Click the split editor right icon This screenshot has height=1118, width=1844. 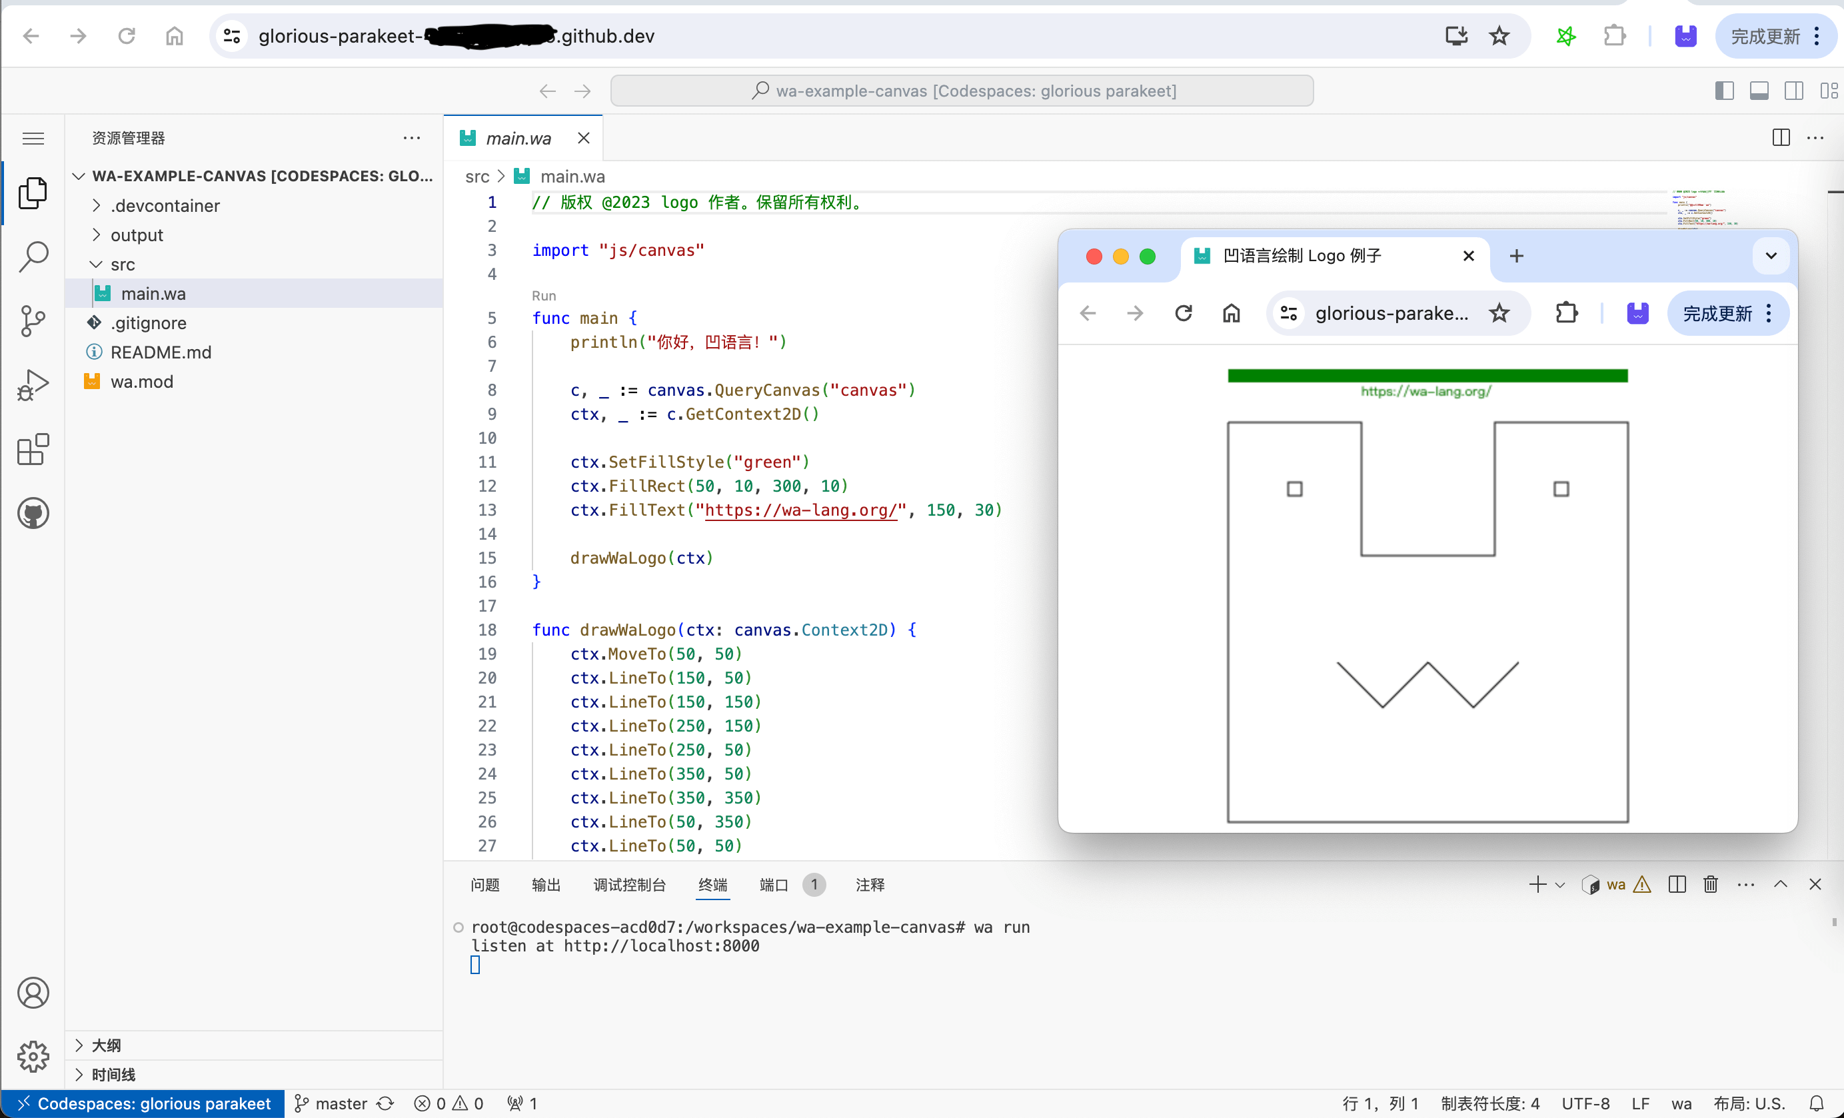(1781, 138)
